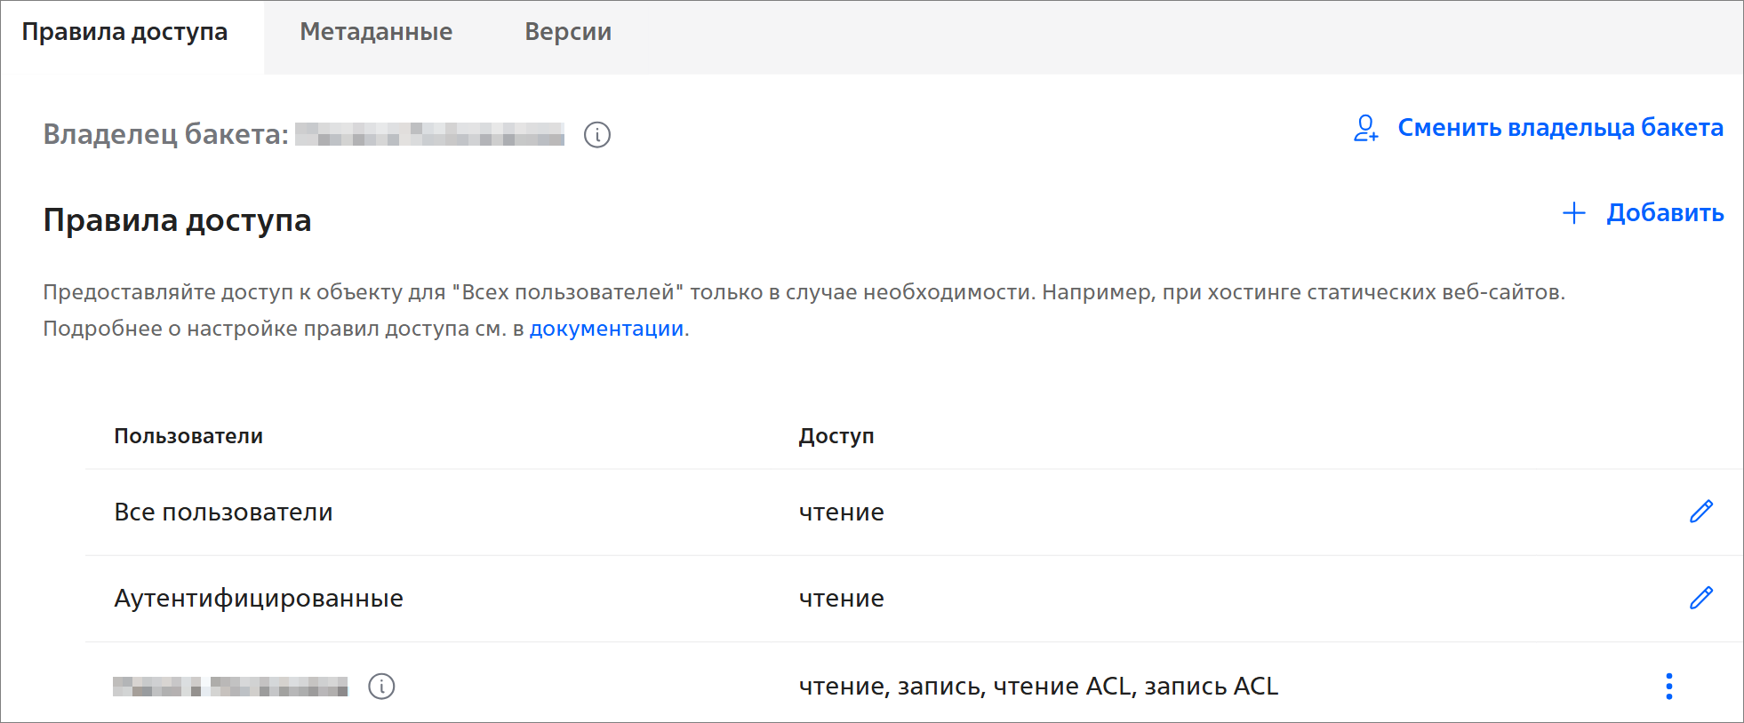1744x723 pixels.
Task: Select the Аутентифицированные row name
Action: tap(258, 599)
